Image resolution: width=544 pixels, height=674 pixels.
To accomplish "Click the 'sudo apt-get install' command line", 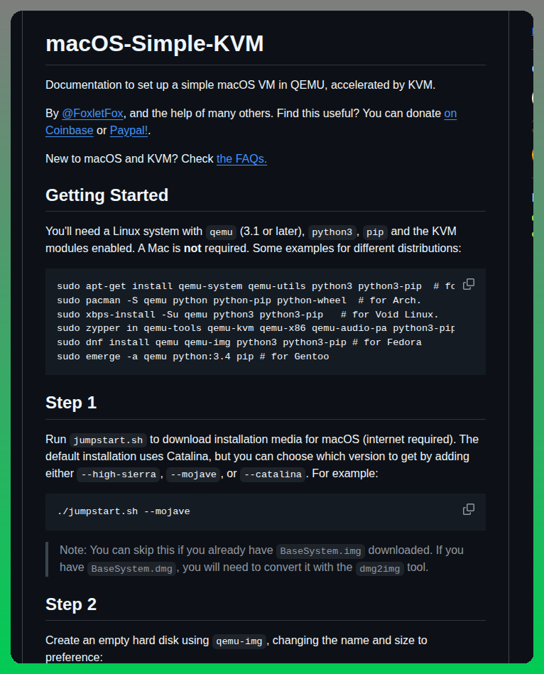I will [256, 286].
